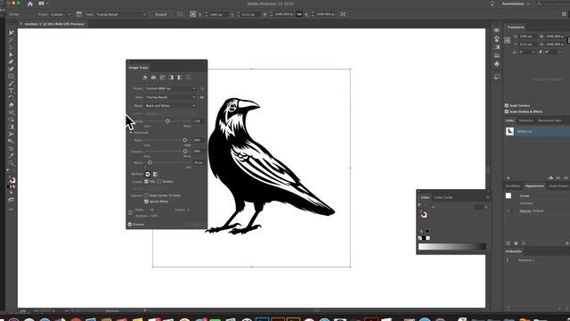Switch to the Document Info tab
Screen dimensions: 570x321
tap(550, 120)
